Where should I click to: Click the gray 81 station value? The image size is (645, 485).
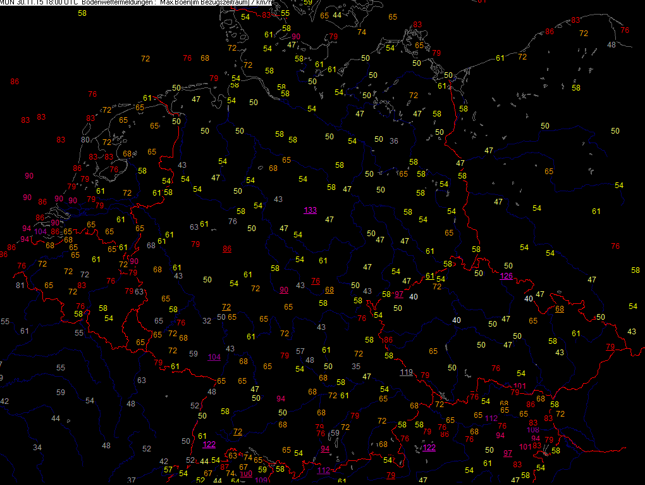(20, 285)
